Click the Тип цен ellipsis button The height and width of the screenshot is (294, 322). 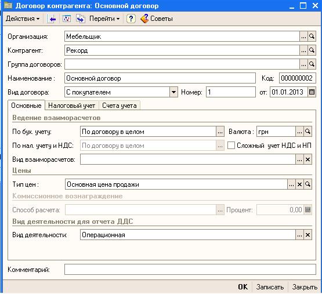(291, 184)
